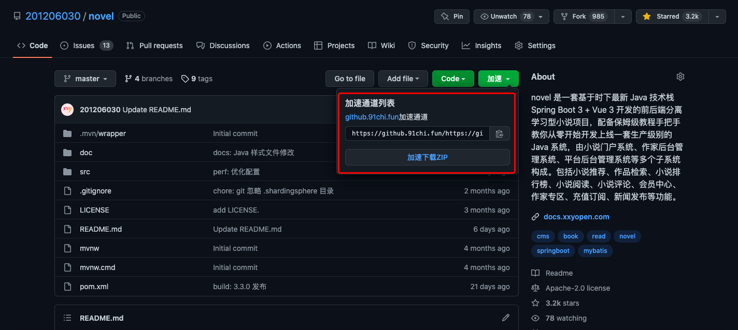
Task: View the 9 tags link
Action: click(x=197, y=79)
